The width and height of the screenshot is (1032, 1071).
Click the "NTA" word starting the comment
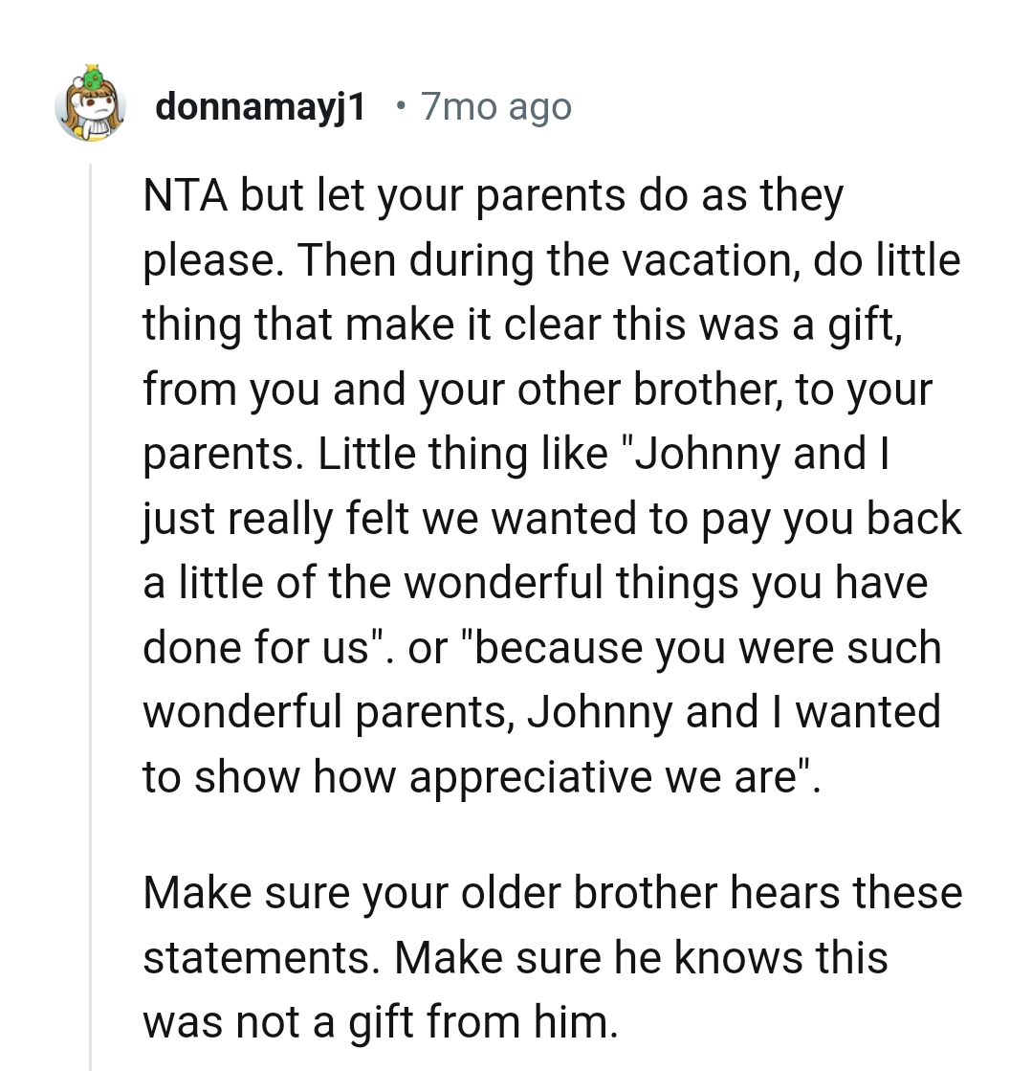[x=185, y=197]
